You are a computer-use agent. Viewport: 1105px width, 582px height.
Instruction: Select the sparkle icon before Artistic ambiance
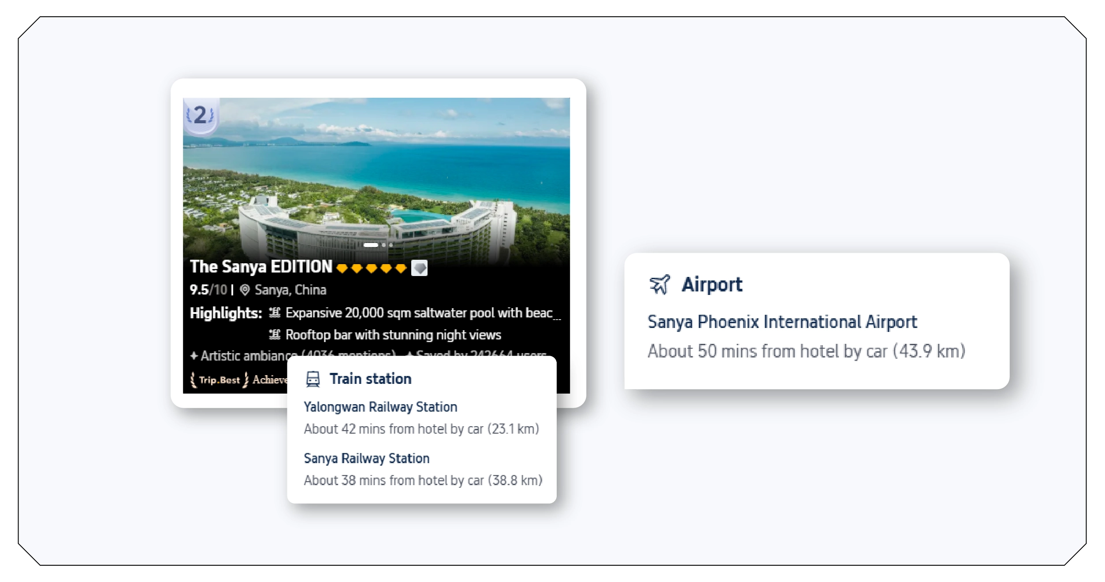(194, 355)
